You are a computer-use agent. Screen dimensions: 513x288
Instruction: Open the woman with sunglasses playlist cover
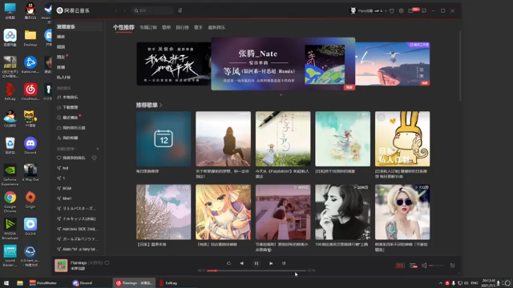tap(402, 212)
